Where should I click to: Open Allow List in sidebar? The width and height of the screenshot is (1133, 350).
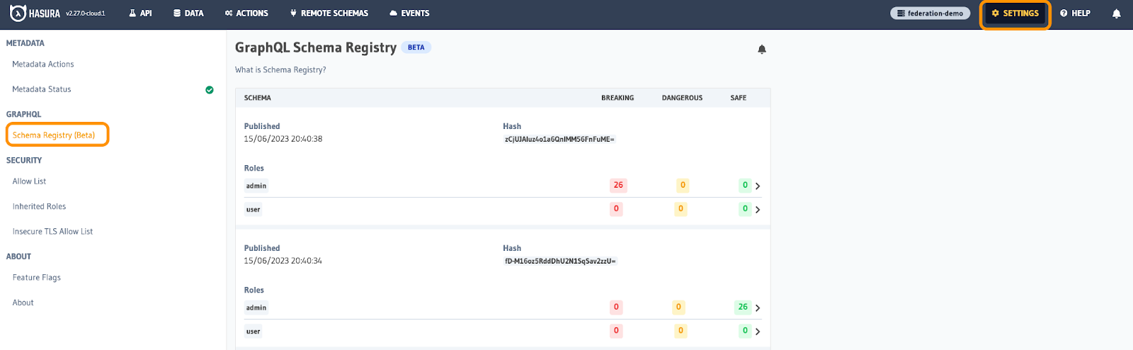point(29,181)
